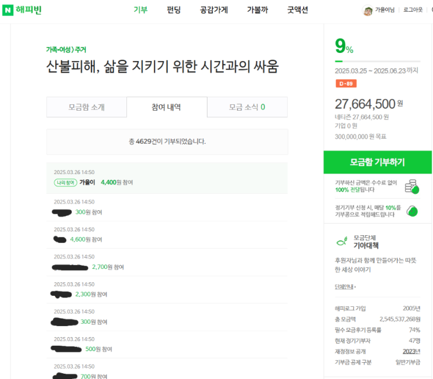
Task: Click the Naver Happybean logo icon
Action: tap(8, 10)
